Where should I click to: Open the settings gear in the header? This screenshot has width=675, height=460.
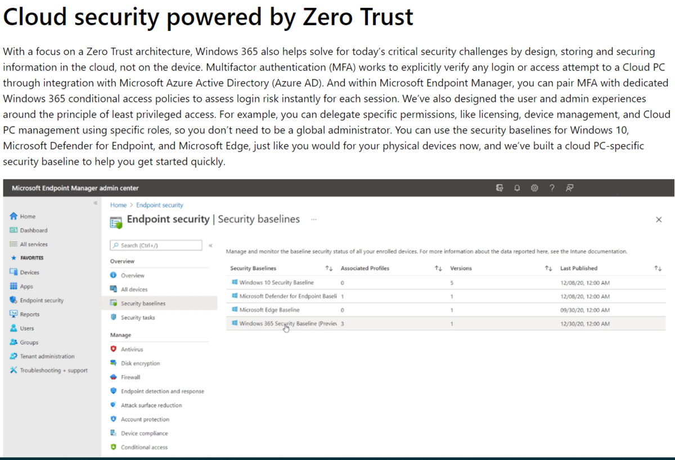click(x=534, y=188)
